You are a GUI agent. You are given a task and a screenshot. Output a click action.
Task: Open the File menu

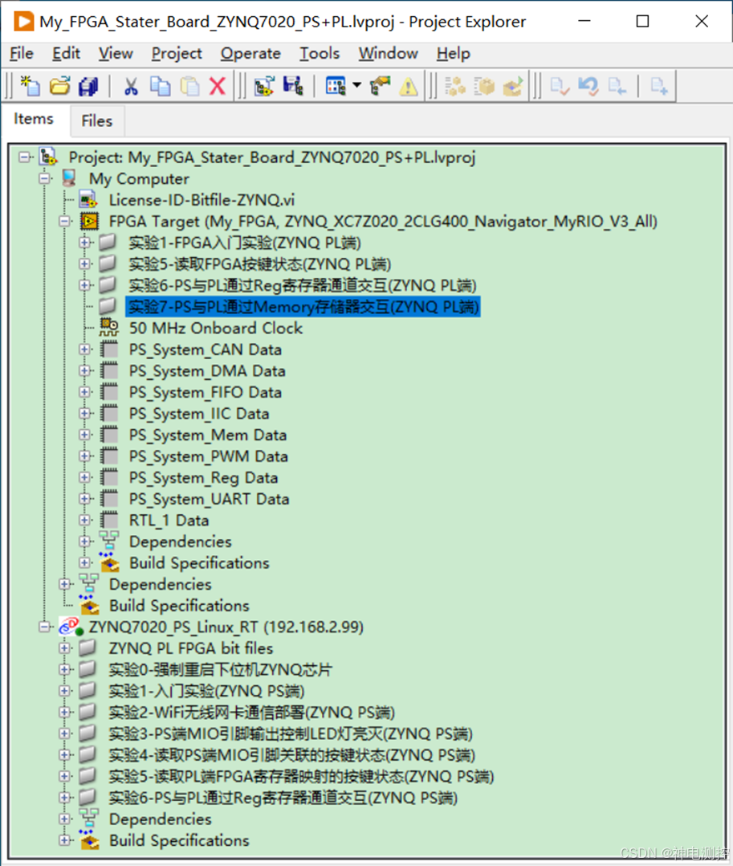click(22, 54)
